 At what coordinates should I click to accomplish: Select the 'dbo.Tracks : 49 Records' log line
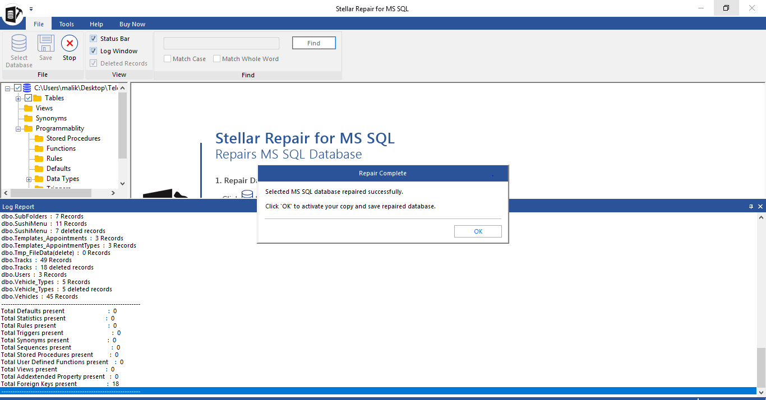[x=36, y=260]
